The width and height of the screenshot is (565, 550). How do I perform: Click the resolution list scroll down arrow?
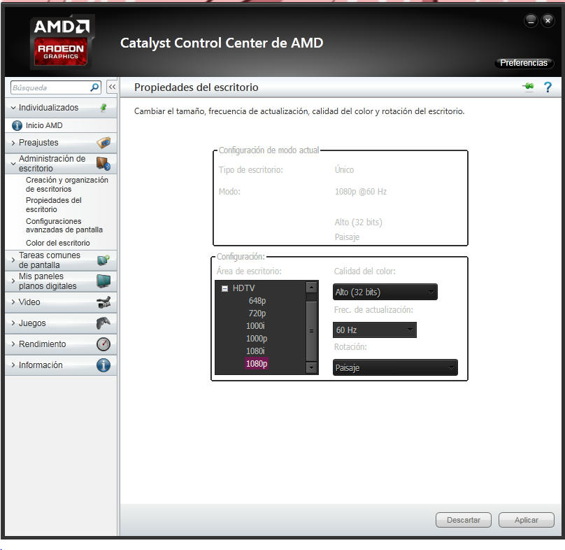(311, 367)
